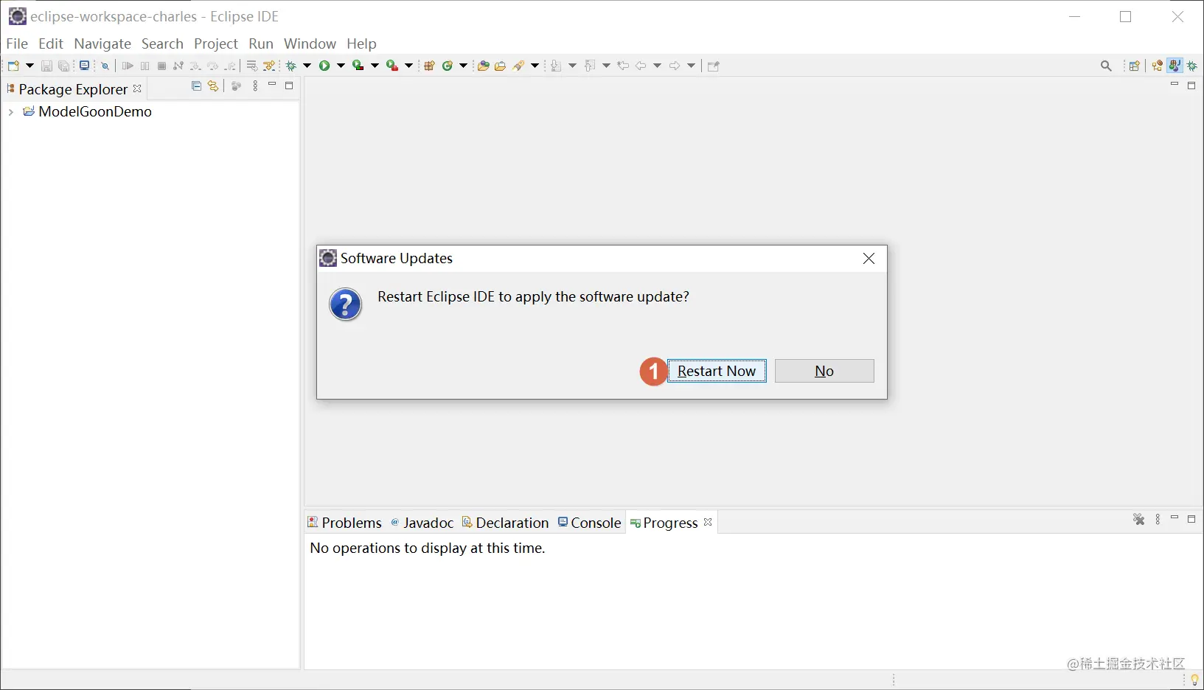Image resolution: width=1204 pixels, height=690 pixels.
Task: Switch to the Console tab
Action: tap(590, 523)
